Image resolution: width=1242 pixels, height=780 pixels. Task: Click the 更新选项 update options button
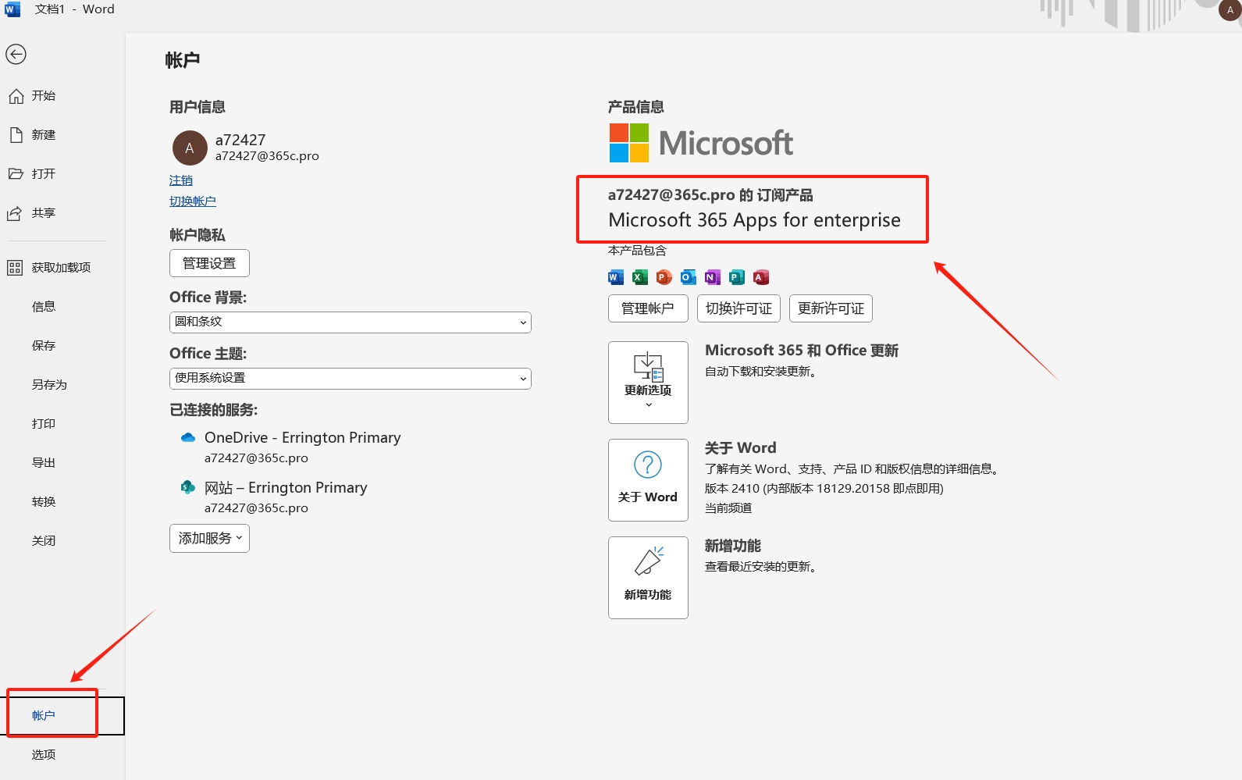click(x=648, y=383)
